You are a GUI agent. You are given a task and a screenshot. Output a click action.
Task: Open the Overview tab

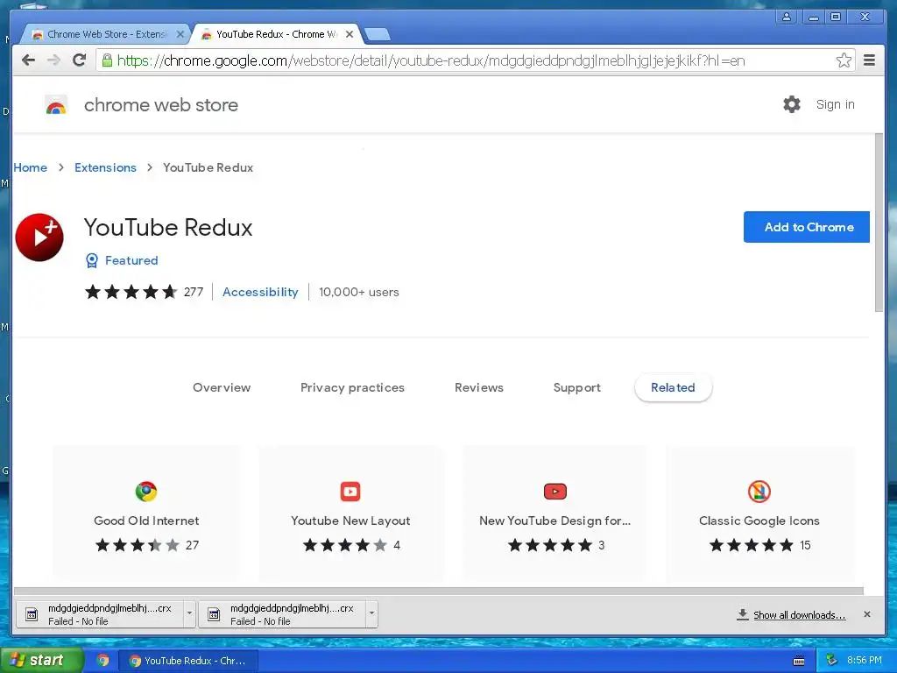[222, 387]
